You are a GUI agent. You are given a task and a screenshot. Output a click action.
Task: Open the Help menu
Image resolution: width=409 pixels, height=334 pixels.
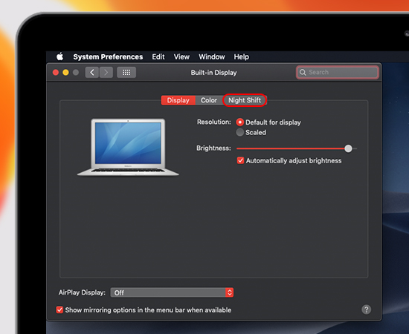[x=241, y=56]
